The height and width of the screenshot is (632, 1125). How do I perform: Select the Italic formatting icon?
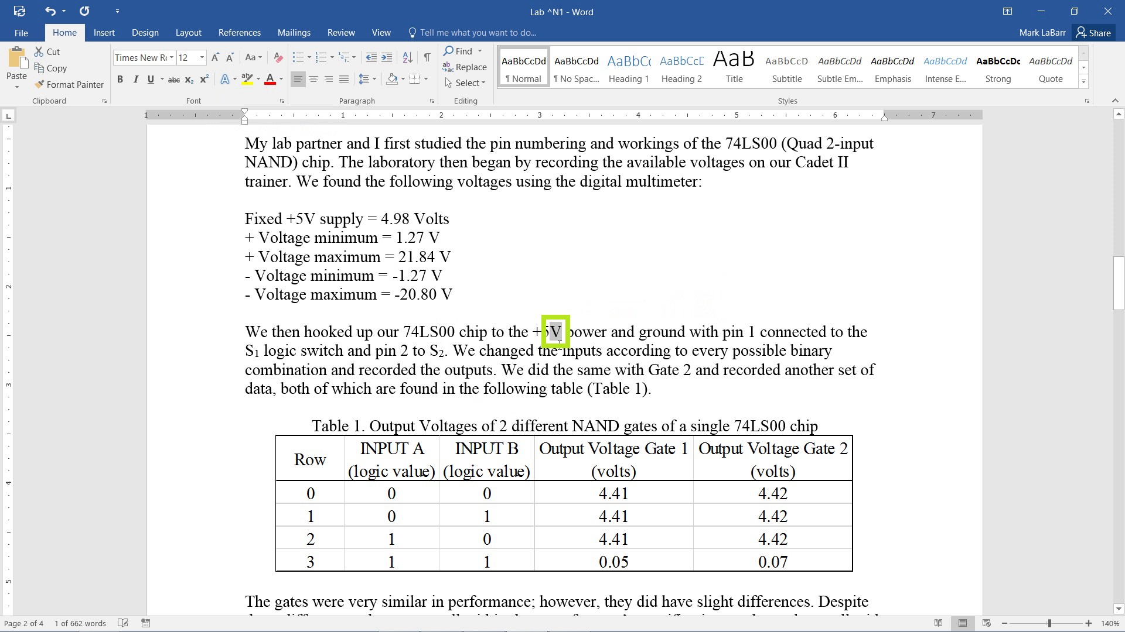point(134,80)
